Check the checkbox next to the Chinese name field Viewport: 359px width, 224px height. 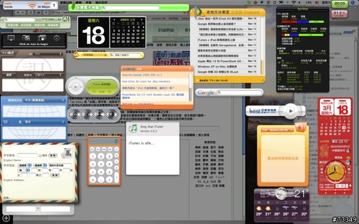tap(40, 156)
